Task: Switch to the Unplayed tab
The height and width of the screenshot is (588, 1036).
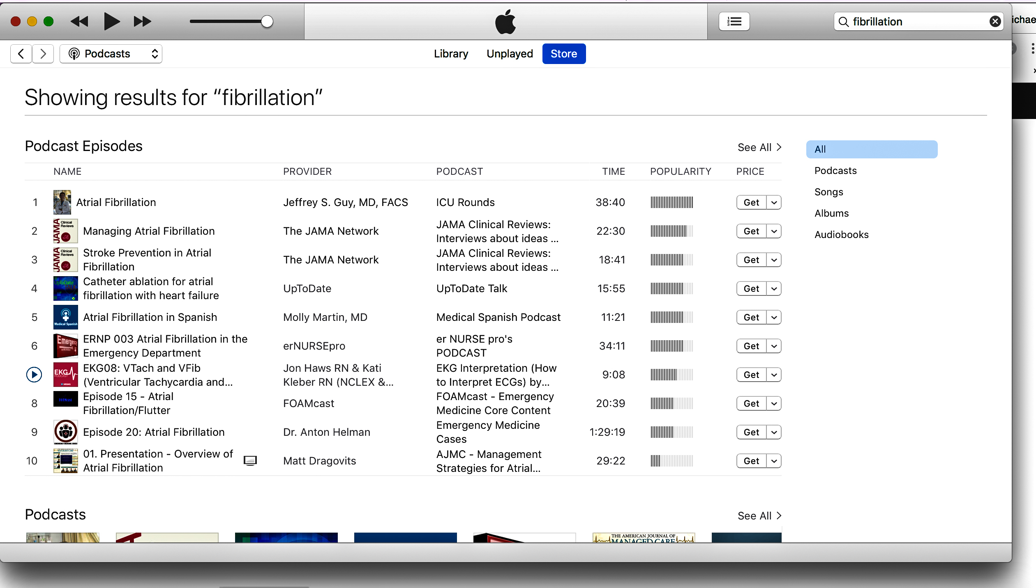Action: [510, 54]
